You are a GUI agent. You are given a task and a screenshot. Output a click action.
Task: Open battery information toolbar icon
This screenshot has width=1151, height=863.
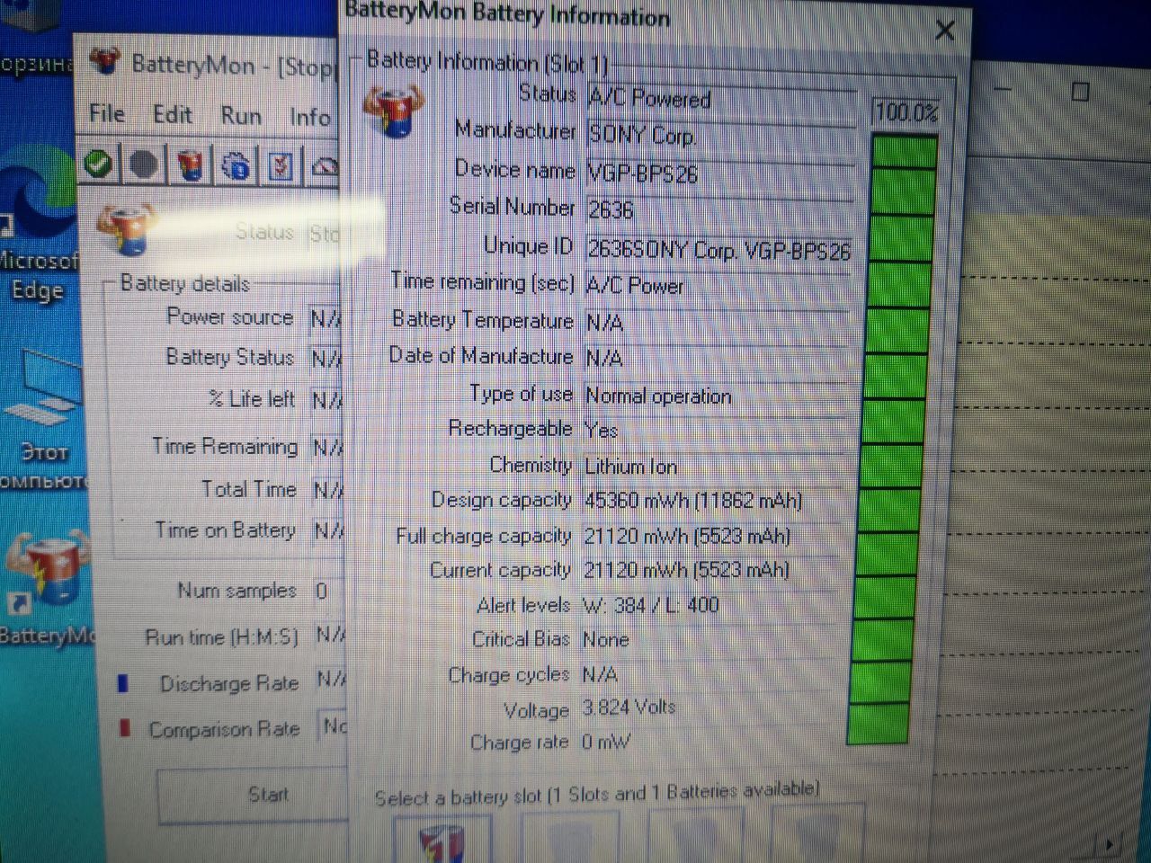pos(190,166)
